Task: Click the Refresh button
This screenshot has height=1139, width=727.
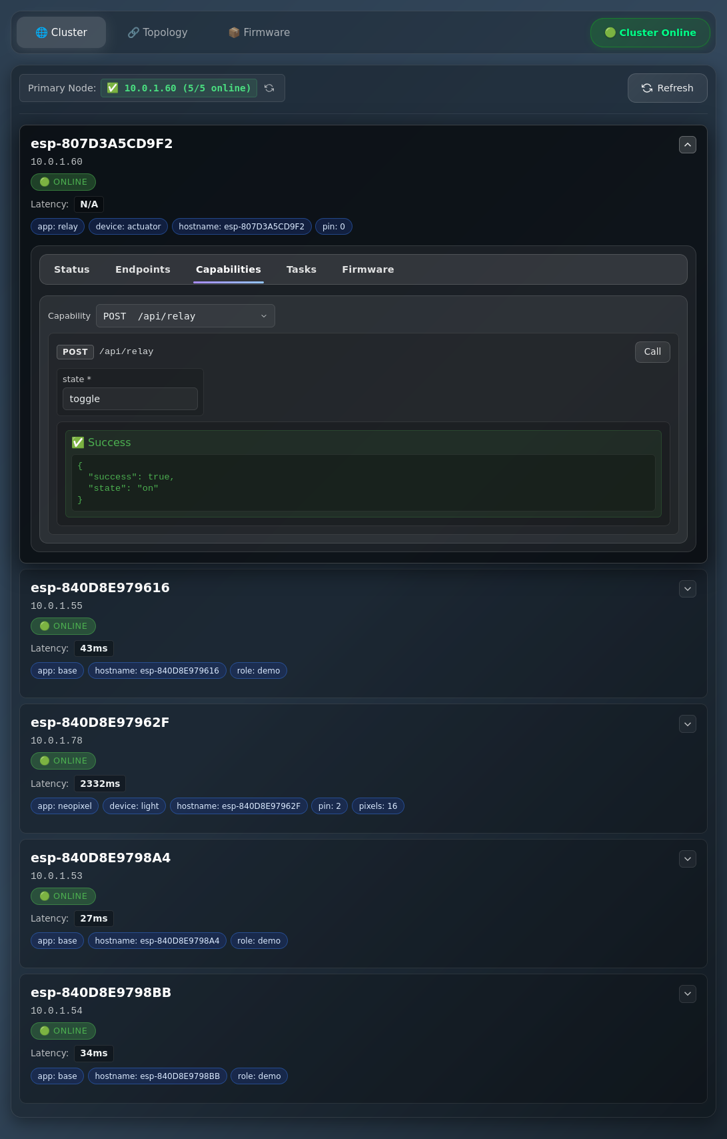Action: pos(667,88)
